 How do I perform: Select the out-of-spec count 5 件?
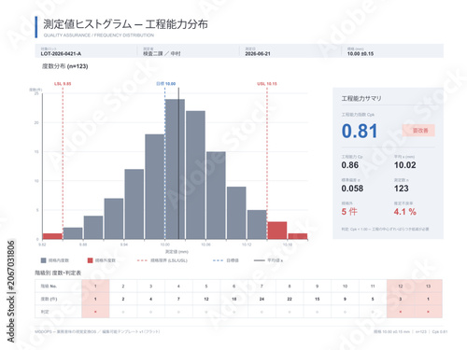[x=349, y=212]
